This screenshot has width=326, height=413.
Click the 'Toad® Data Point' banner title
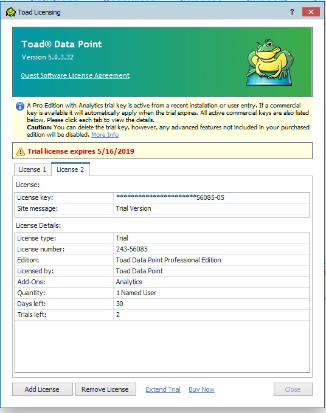[x=61, y=44]
